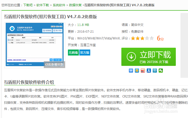
Task: Click update date 2016-07-21
Action: (x=85, y=32)
